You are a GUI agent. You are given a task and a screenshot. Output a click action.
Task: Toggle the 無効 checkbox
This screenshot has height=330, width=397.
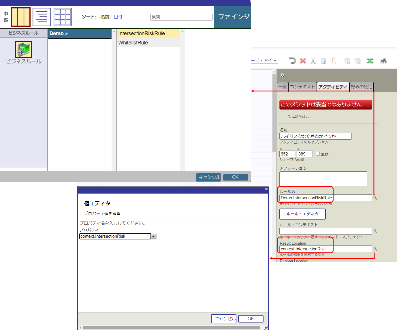[318, 154]
